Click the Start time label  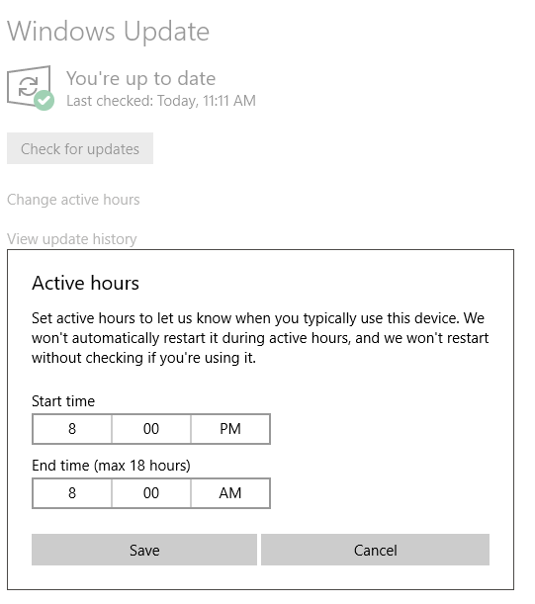coord(63,401)
